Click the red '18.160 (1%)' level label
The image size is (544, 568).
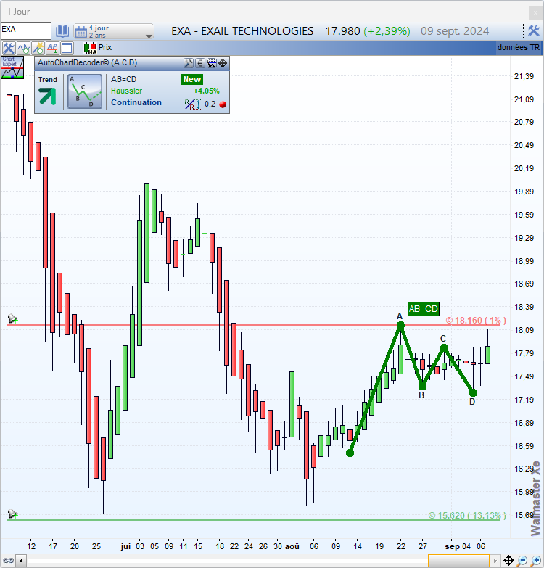click(476, 320)
